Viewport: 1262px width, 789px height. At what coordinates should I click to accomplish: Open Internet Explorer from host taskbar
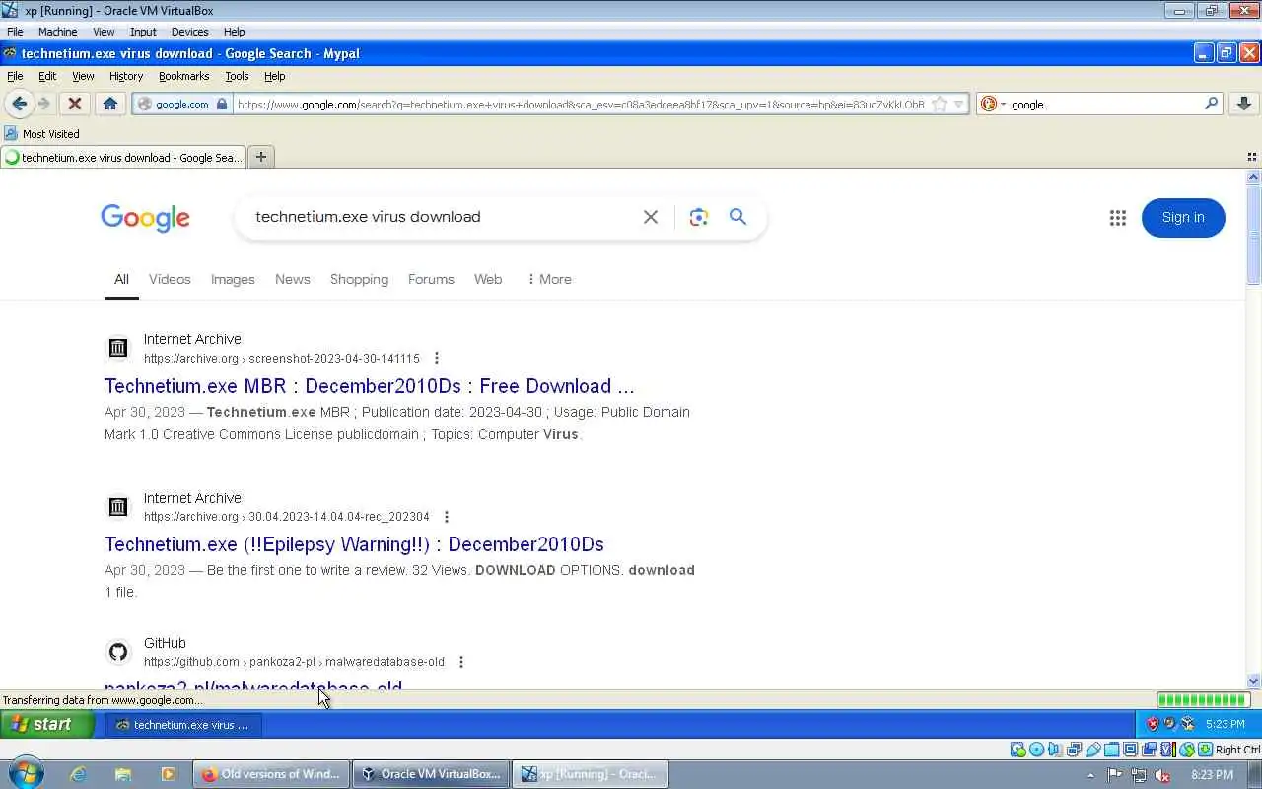(x=78, y=774)
